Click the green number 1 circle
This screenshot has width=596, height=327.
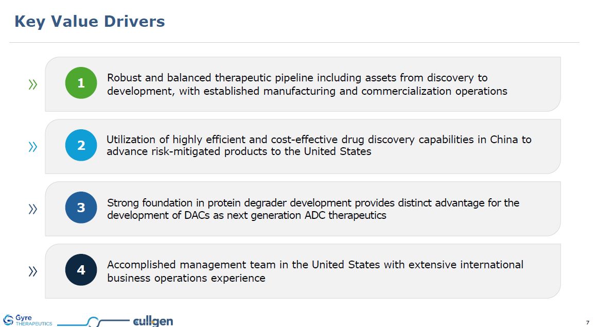point(81,83)
